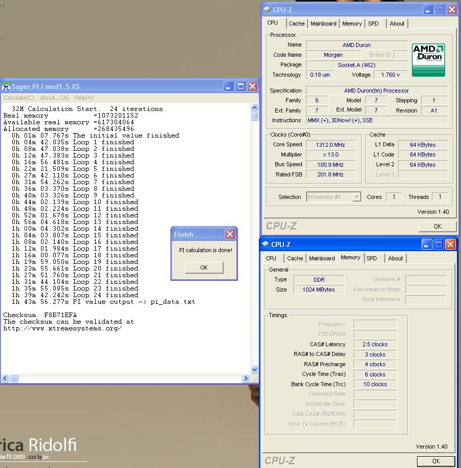Click the memory Type value DDR
Screen dimensions: 461x468
tap(319, 280)
